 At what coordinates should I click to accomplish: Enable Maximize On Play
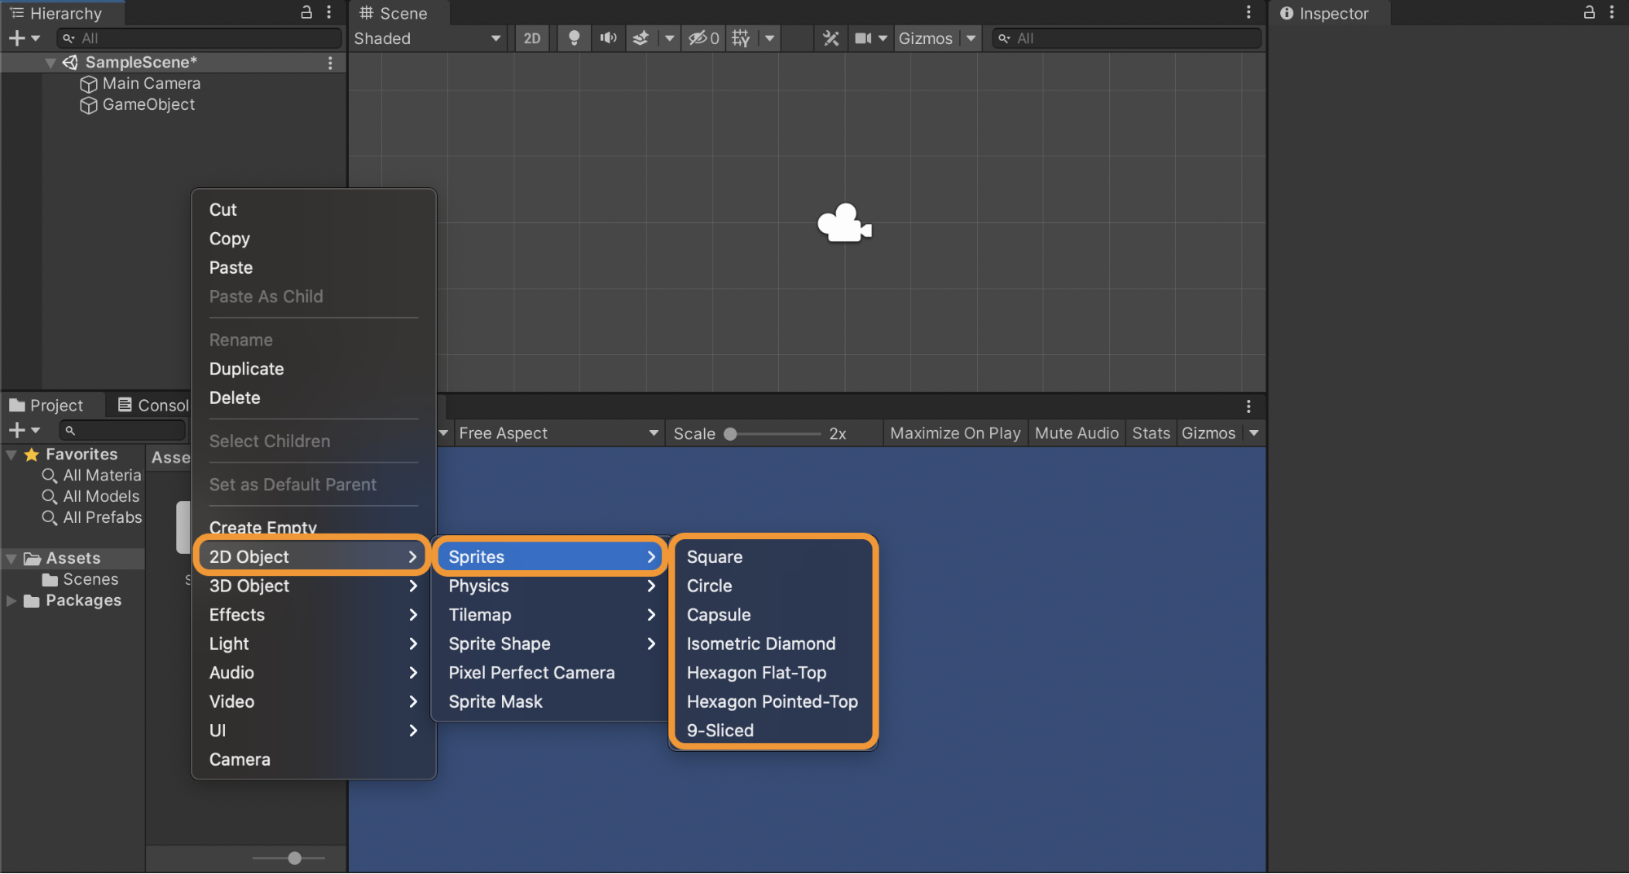point(955,433)
